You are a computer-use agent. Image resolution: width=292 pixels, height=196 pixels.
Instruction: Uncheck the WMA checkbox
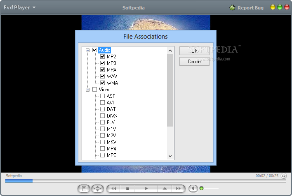(102, 83)
